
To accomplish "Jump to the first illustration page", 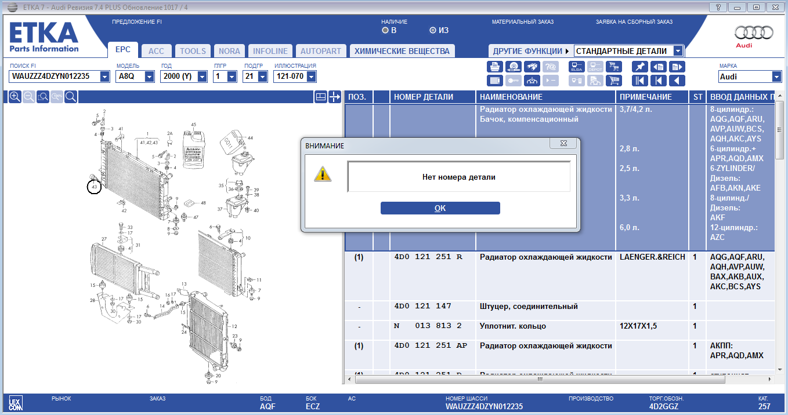I will (639, 81).
